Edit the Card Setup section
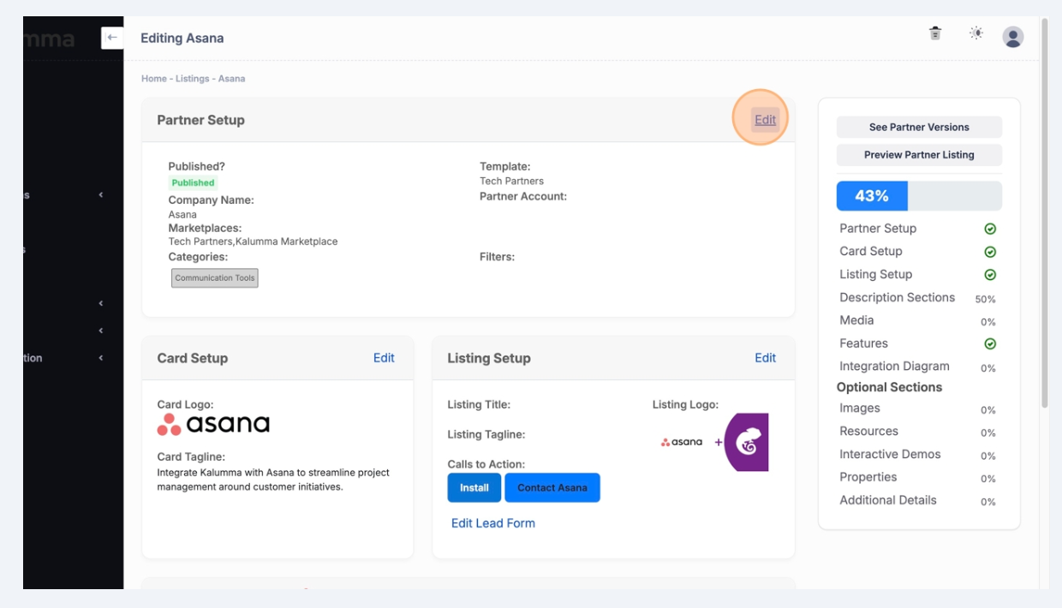 point(384,358)
